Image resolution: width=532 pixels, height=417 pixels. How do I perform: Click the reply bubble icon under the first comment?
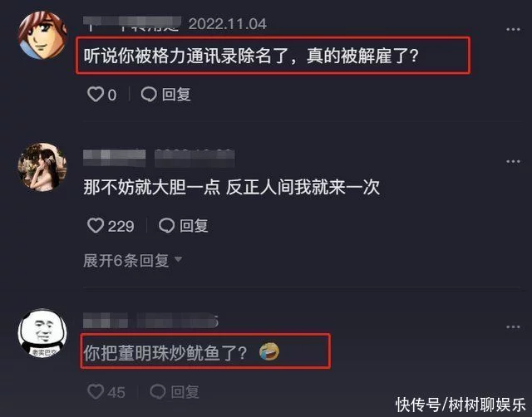tap(149, 95)
